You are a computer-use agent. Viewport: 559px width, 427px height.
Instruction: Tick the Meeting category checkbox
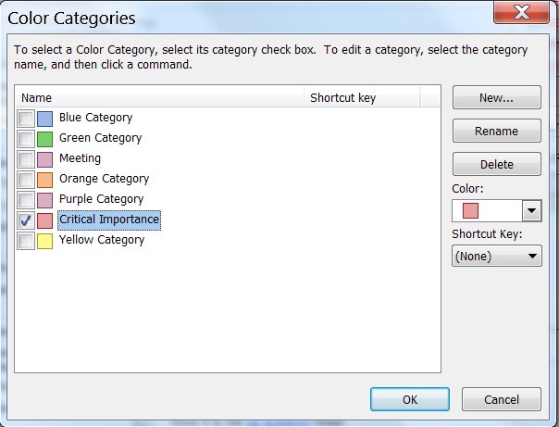point(26,159)
